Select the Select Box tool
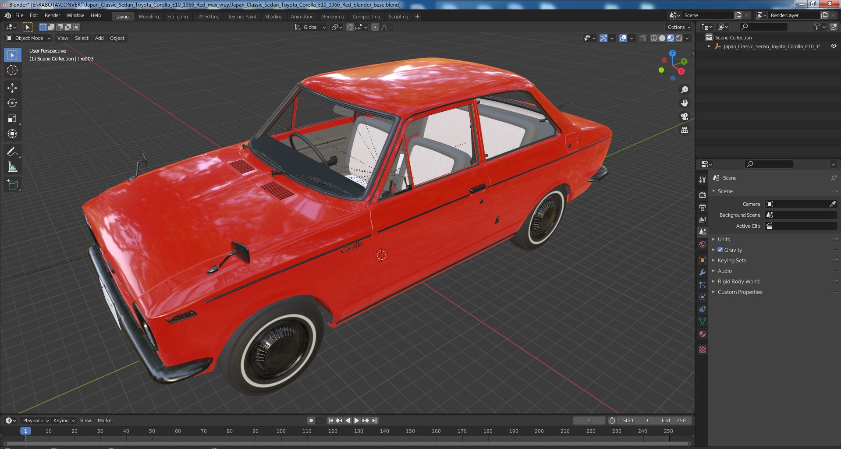The width and height of the screenshot is (841, 449). point(12,55)
